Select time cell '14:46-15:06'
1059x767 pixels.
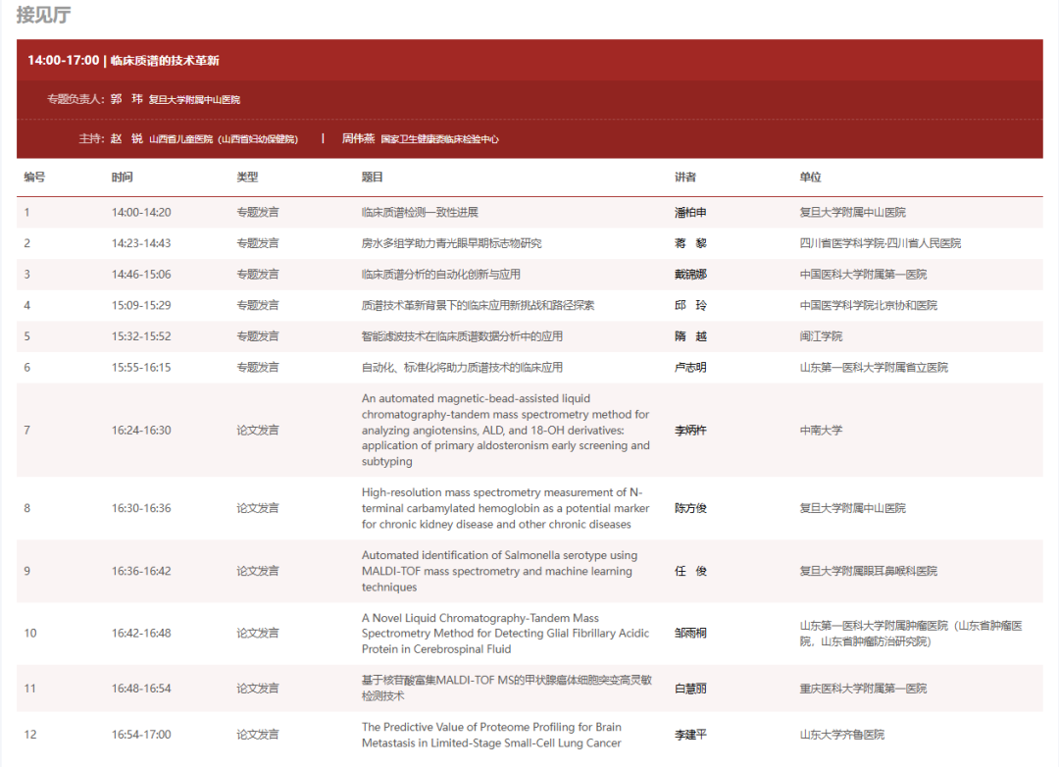click(x=141, y=275)
